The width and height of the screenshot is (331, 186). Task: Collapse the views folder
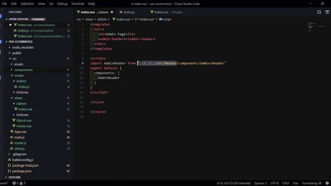(x=18, y=98)
